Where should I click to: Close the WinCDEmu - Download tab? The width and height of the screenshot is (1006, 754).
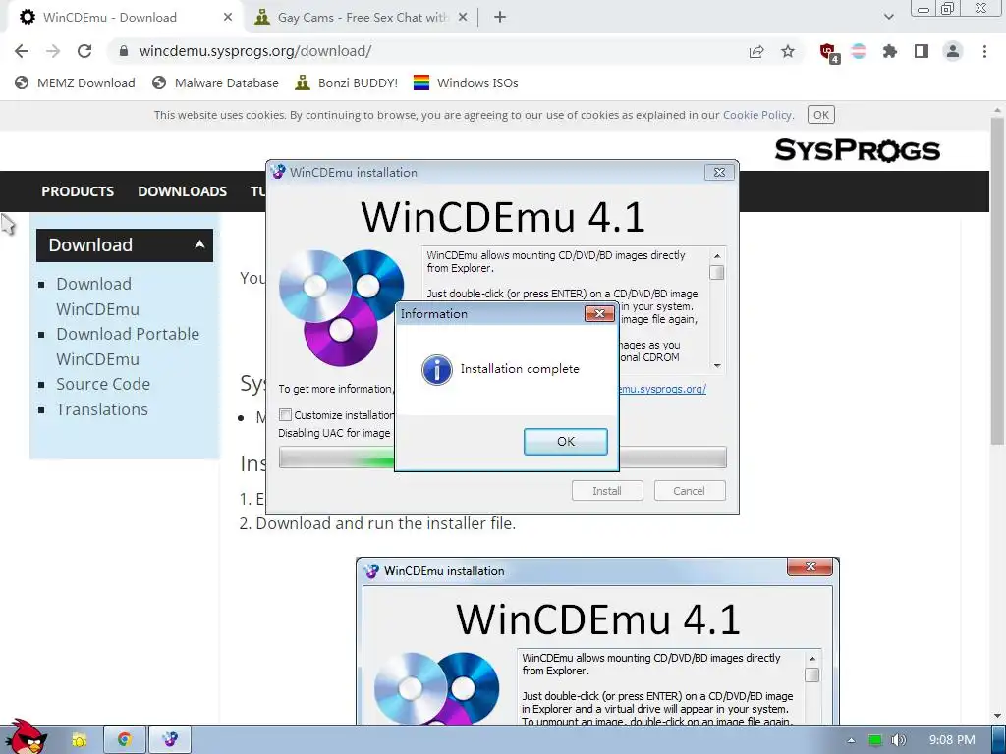228,18
